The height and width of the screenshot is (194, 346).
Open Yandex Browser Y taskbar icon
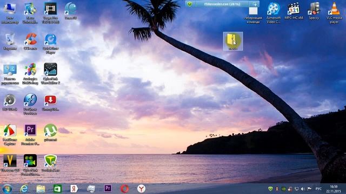click(141, 189)
